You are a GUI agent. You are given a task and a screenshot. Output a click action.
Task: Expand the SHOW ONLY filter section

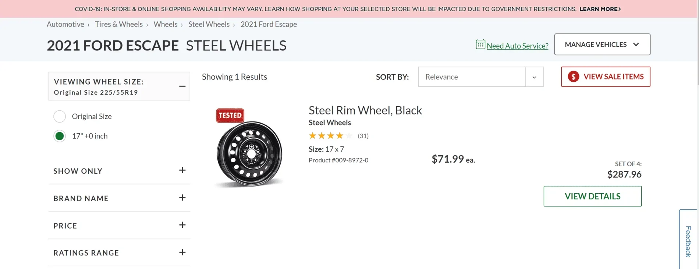(182, 170)
